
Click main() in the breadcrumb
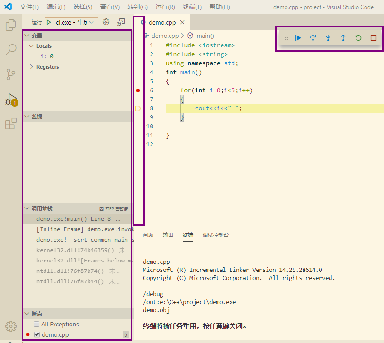click(x=205, y=36)
